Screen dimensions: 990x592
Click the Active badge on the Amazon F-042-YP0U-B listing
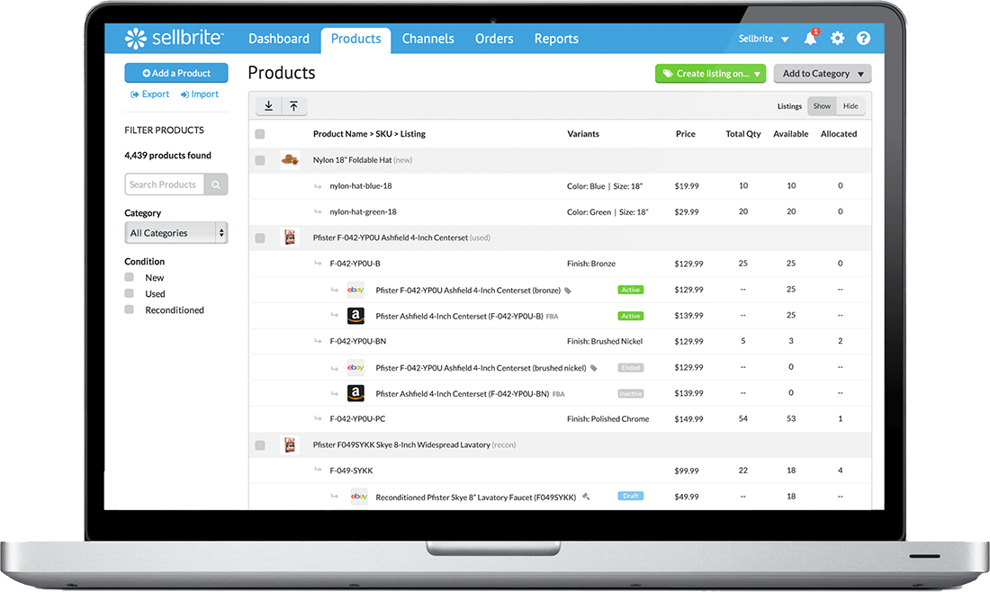631,316
